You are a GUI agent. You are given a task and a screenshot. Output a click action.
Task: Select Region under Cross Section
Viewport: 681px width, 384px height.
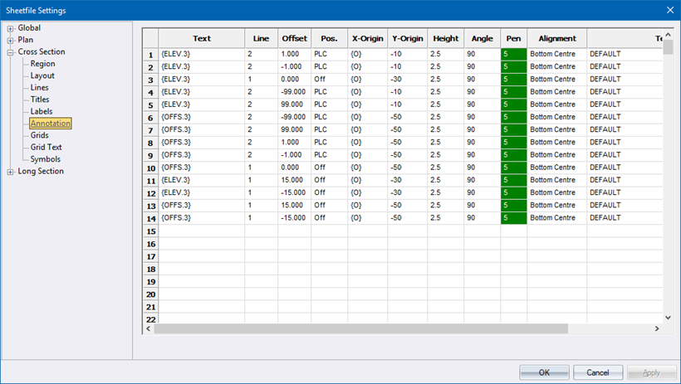[x=42, y=64]
